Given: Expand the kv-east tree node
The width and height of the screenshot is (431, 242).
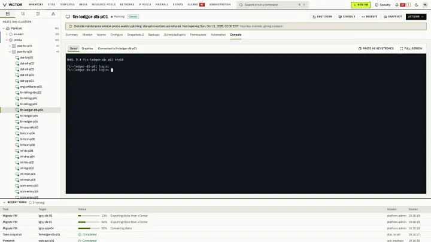Looking at the screenshot, I should [7, 34].
